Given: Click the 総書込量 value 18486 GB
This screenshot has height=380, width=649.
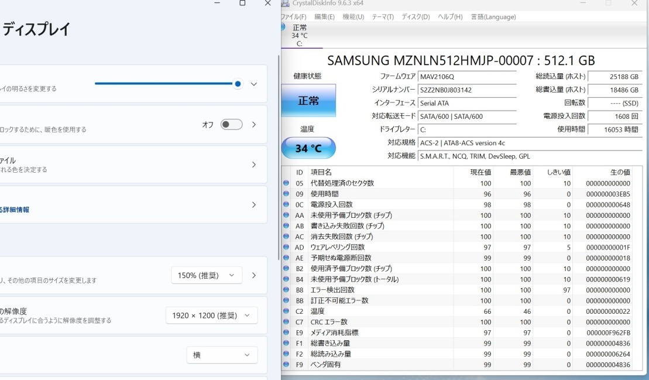Looking at the screenshot, I should click(614, 90).
